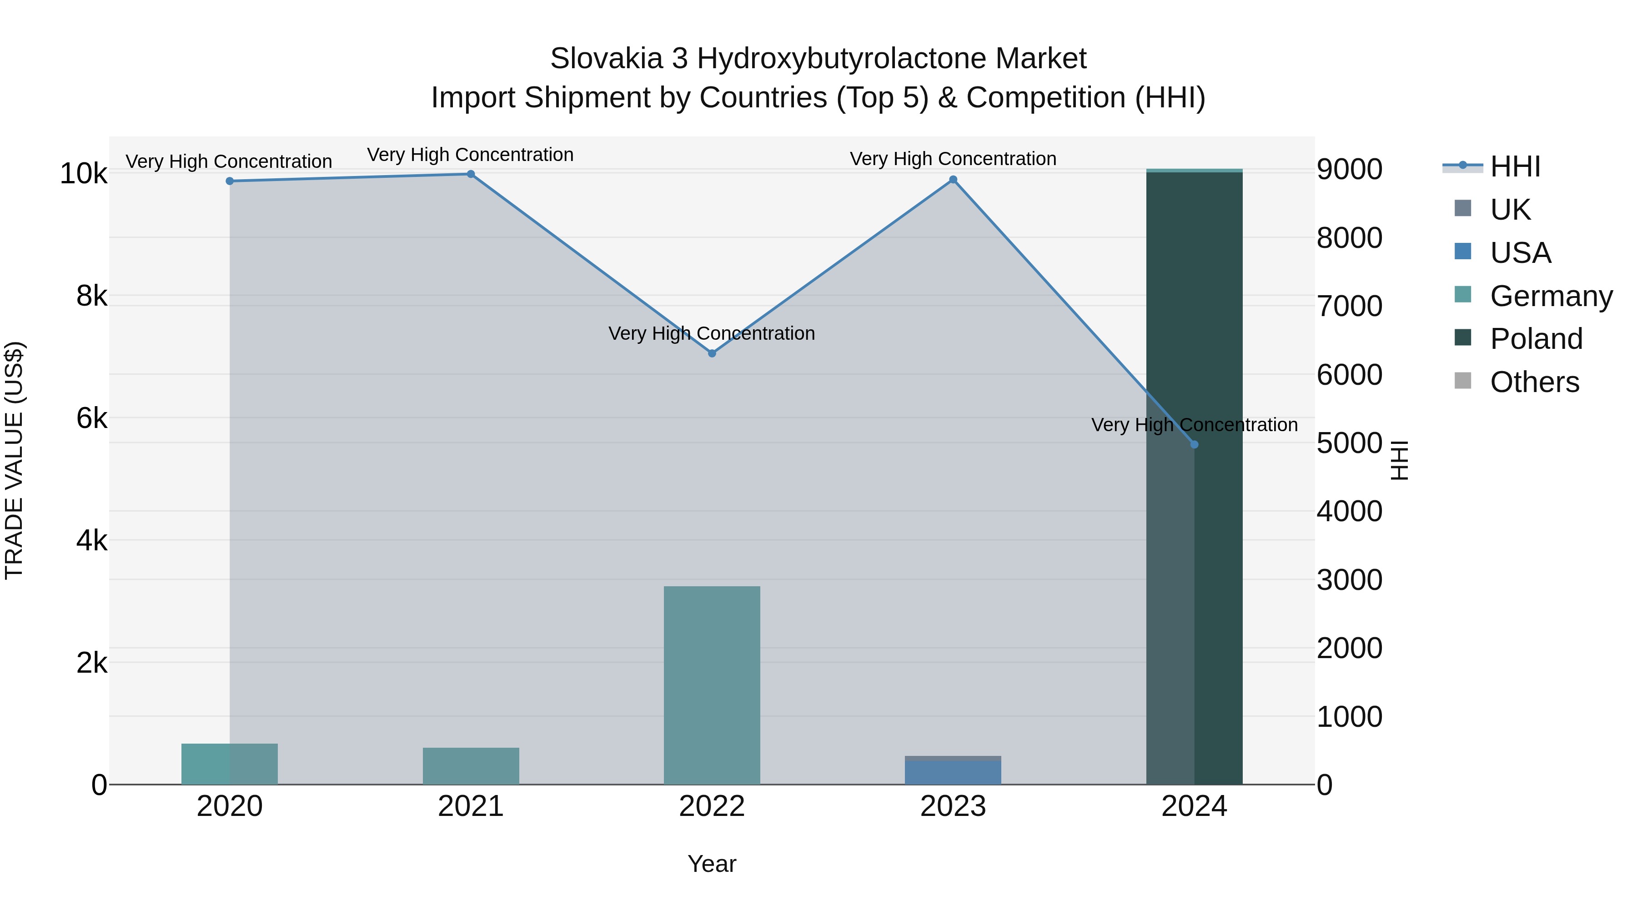1637x921 pixels.
Task: Click the 9000 HHI tick label
Action: (x=1349, y=170)
